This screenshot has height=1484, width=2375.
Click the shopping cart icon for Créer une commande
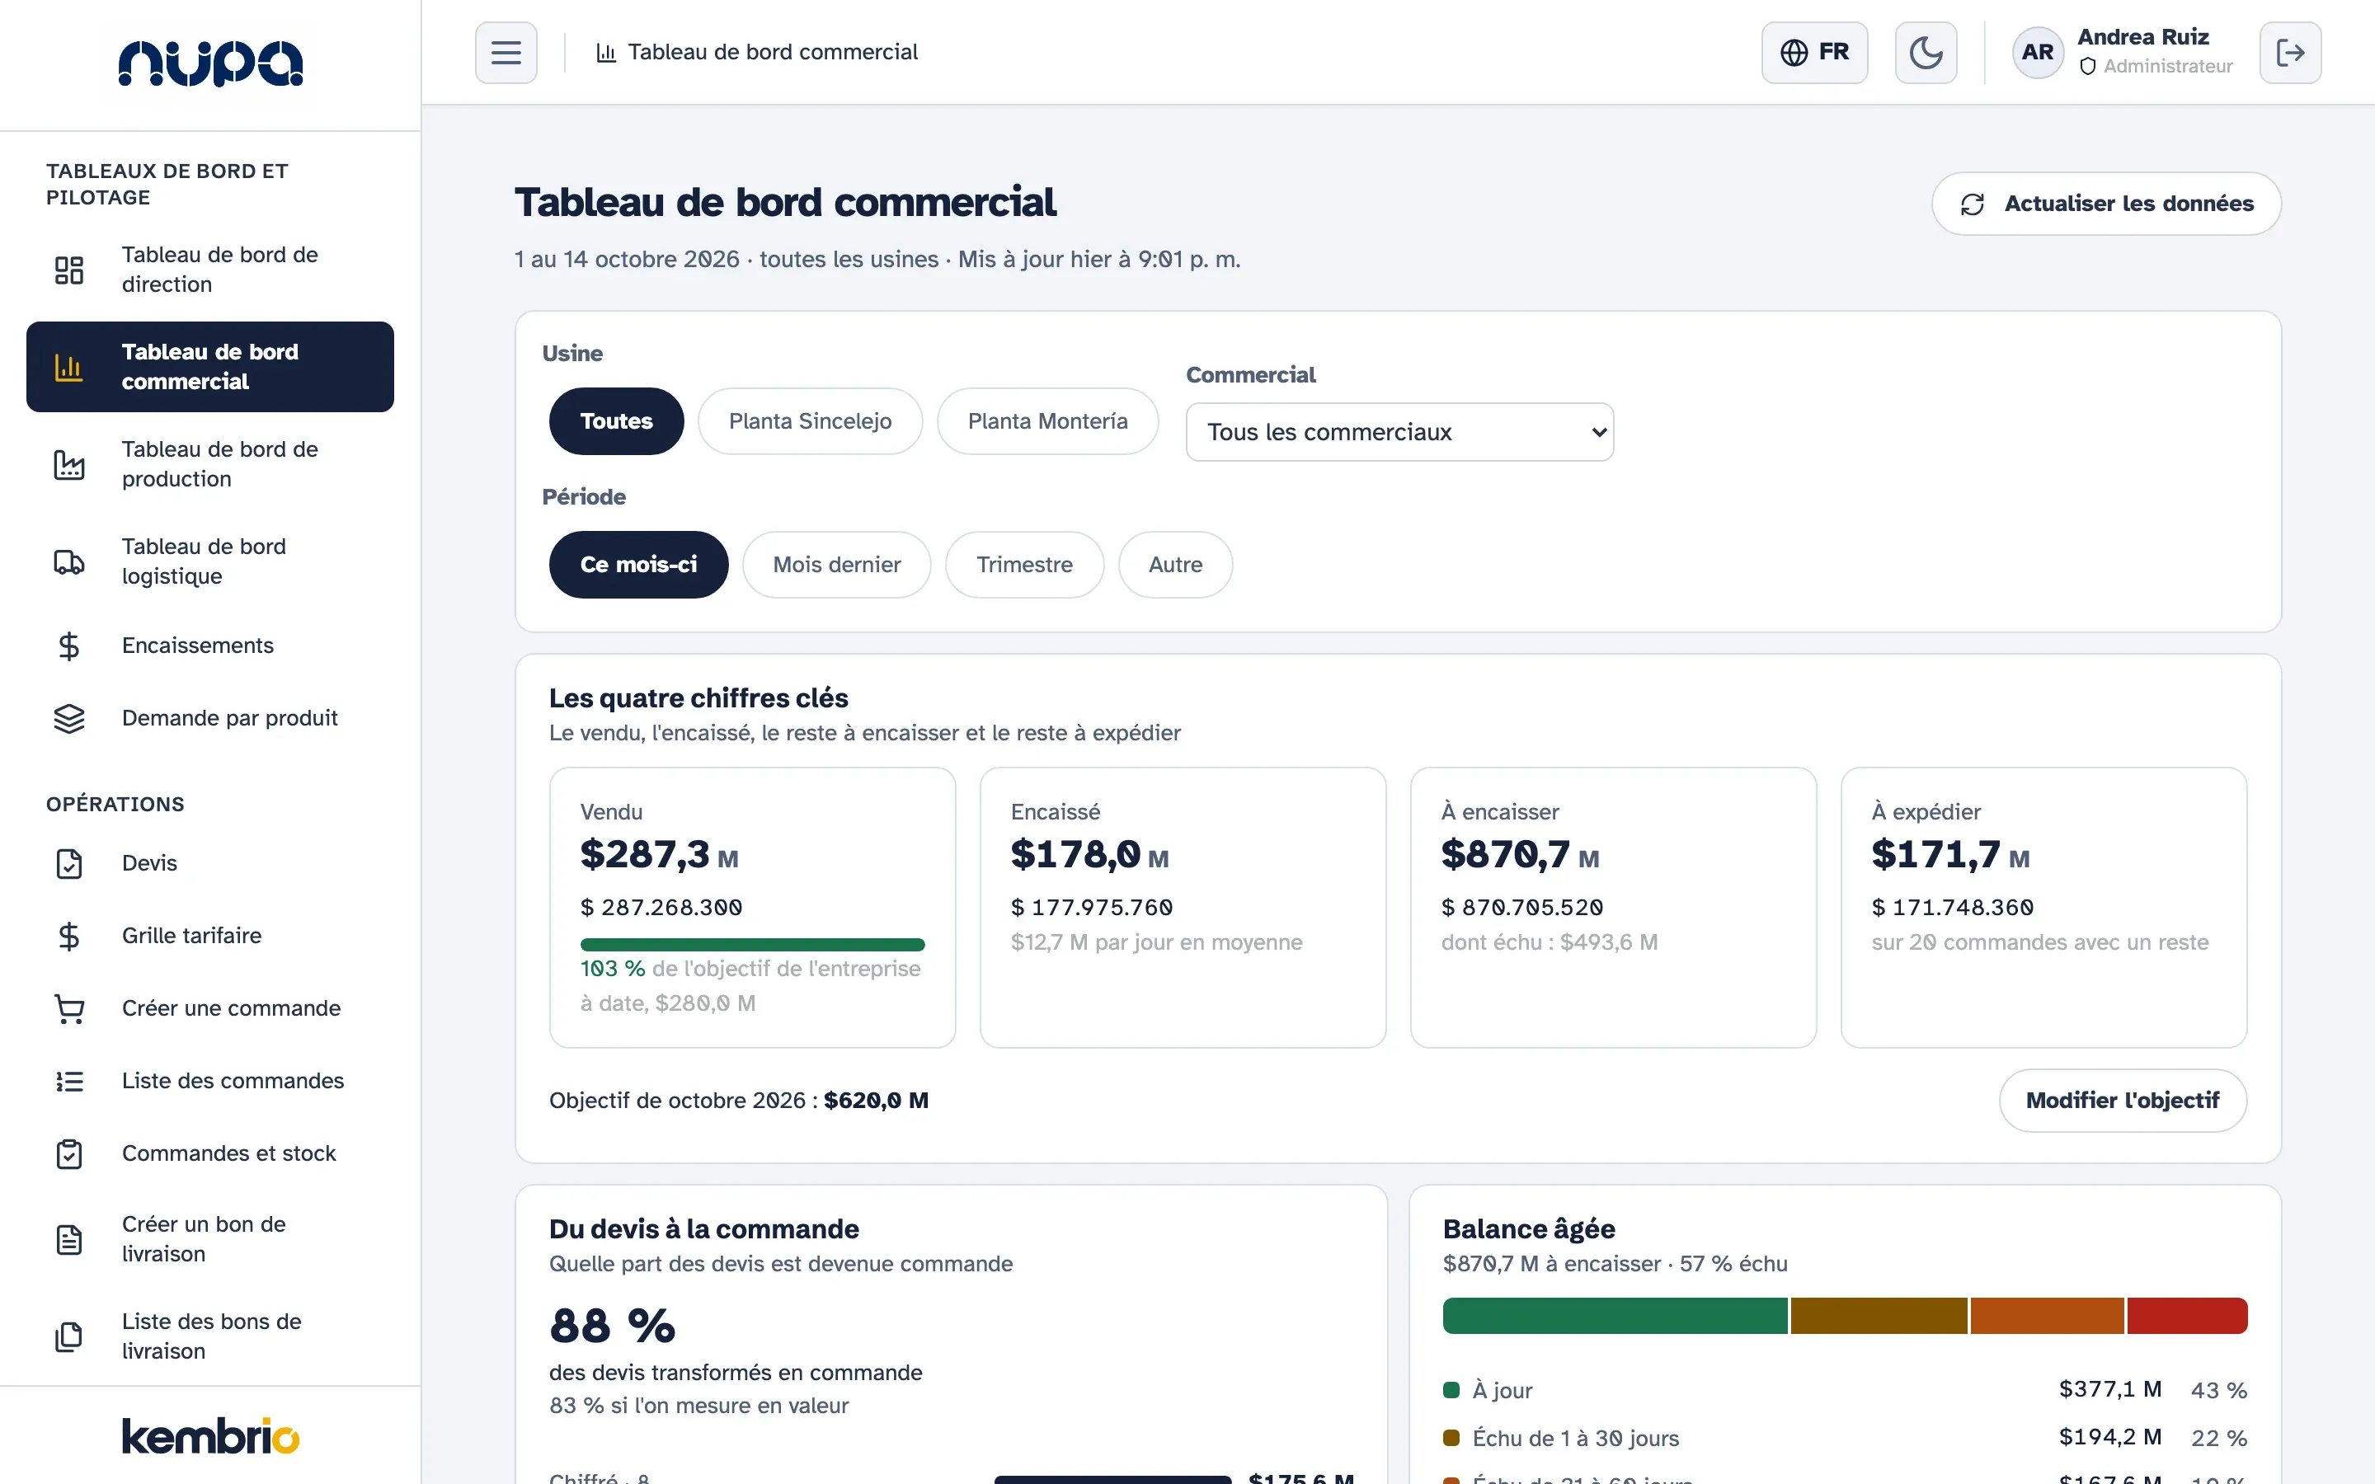pyautogui.click(x=68, y=1009)
